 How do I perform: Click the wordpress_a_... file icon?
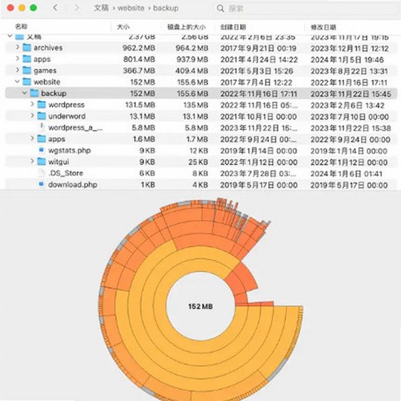[41, 127]
